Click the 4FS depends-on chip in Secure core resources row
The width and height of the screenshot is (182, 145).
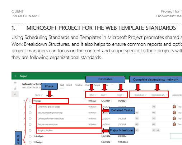click(137, 124)
